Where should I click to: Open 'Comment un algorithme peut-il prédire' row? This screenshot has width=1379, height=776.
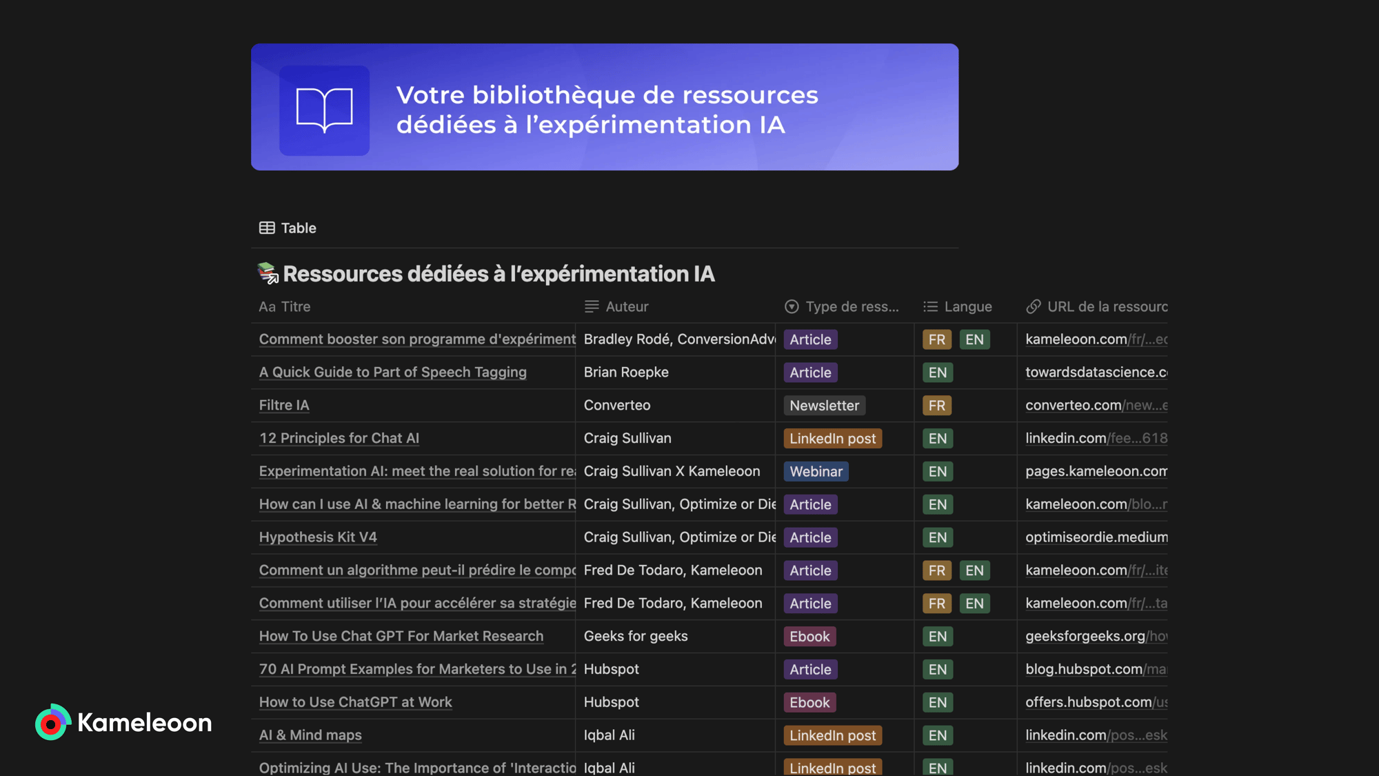point(417,570)
